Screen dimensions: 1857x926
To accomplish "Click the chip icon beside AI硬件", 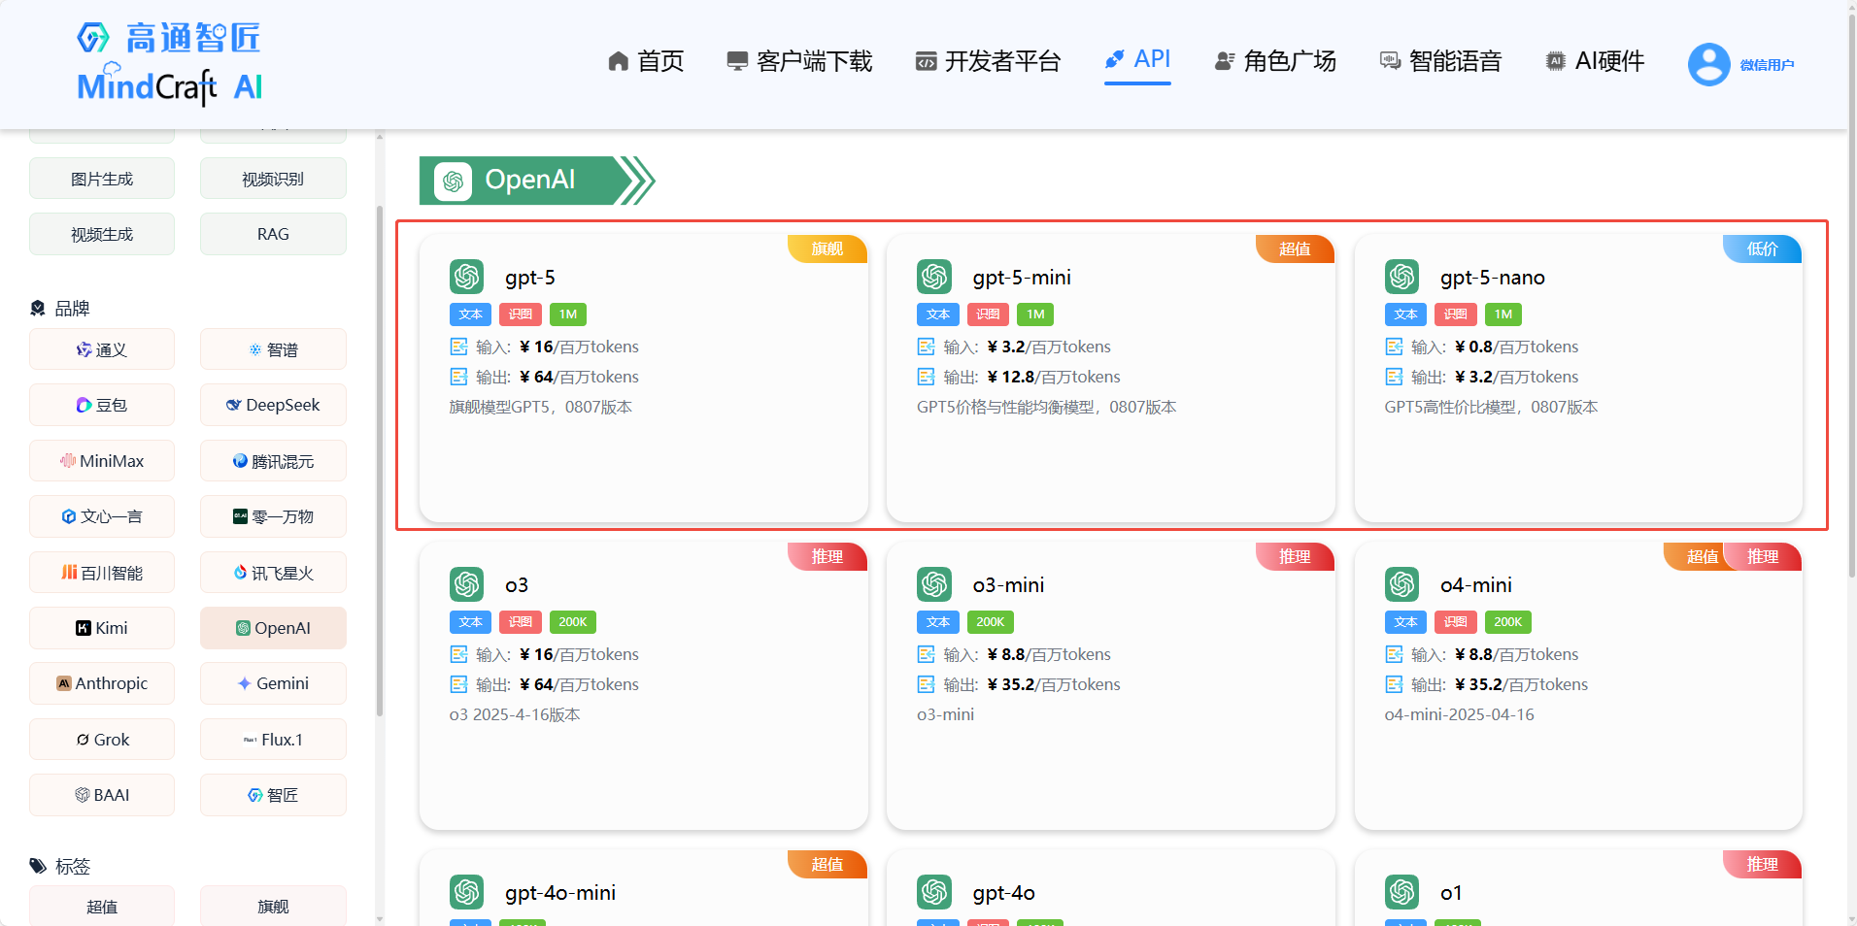I will coord(1556,61).
